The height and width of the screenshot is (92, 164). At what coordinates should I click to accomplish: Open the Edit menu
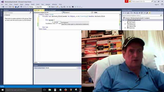6,4
